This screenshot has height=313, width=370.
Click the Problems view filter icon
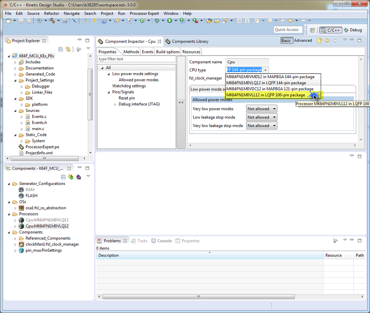[335, 240]
